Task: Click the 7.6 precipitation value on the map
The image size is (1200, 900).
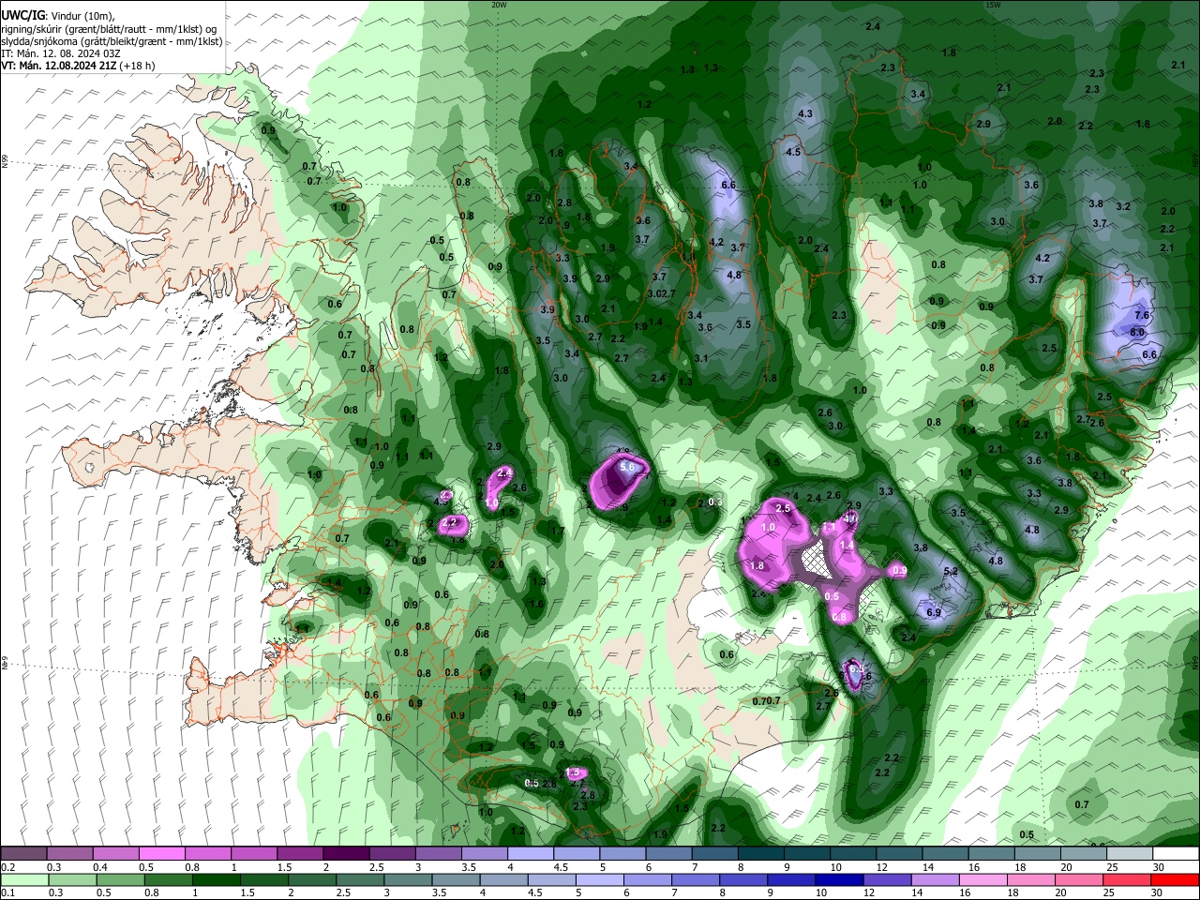Action: click(x=1142, y=315)
